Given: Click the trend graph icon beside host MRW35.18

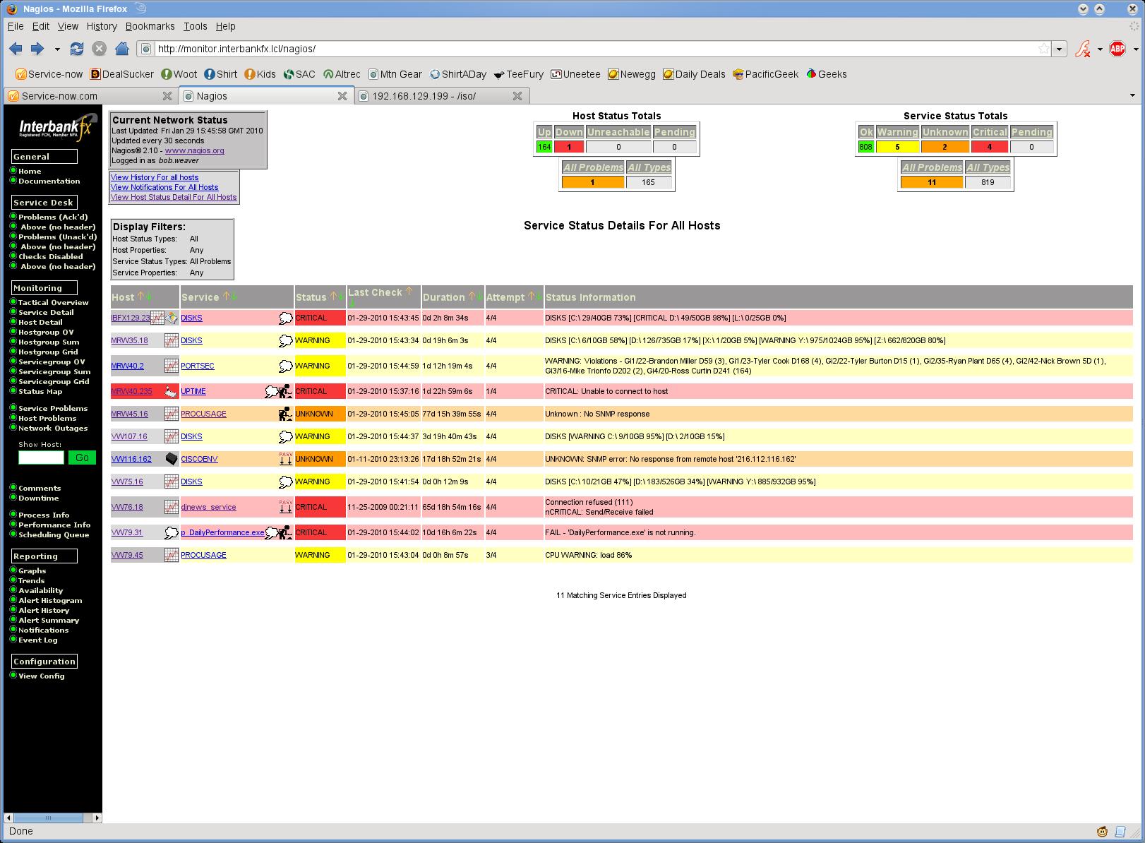Looking at the screenshot, I should [171, 340].
